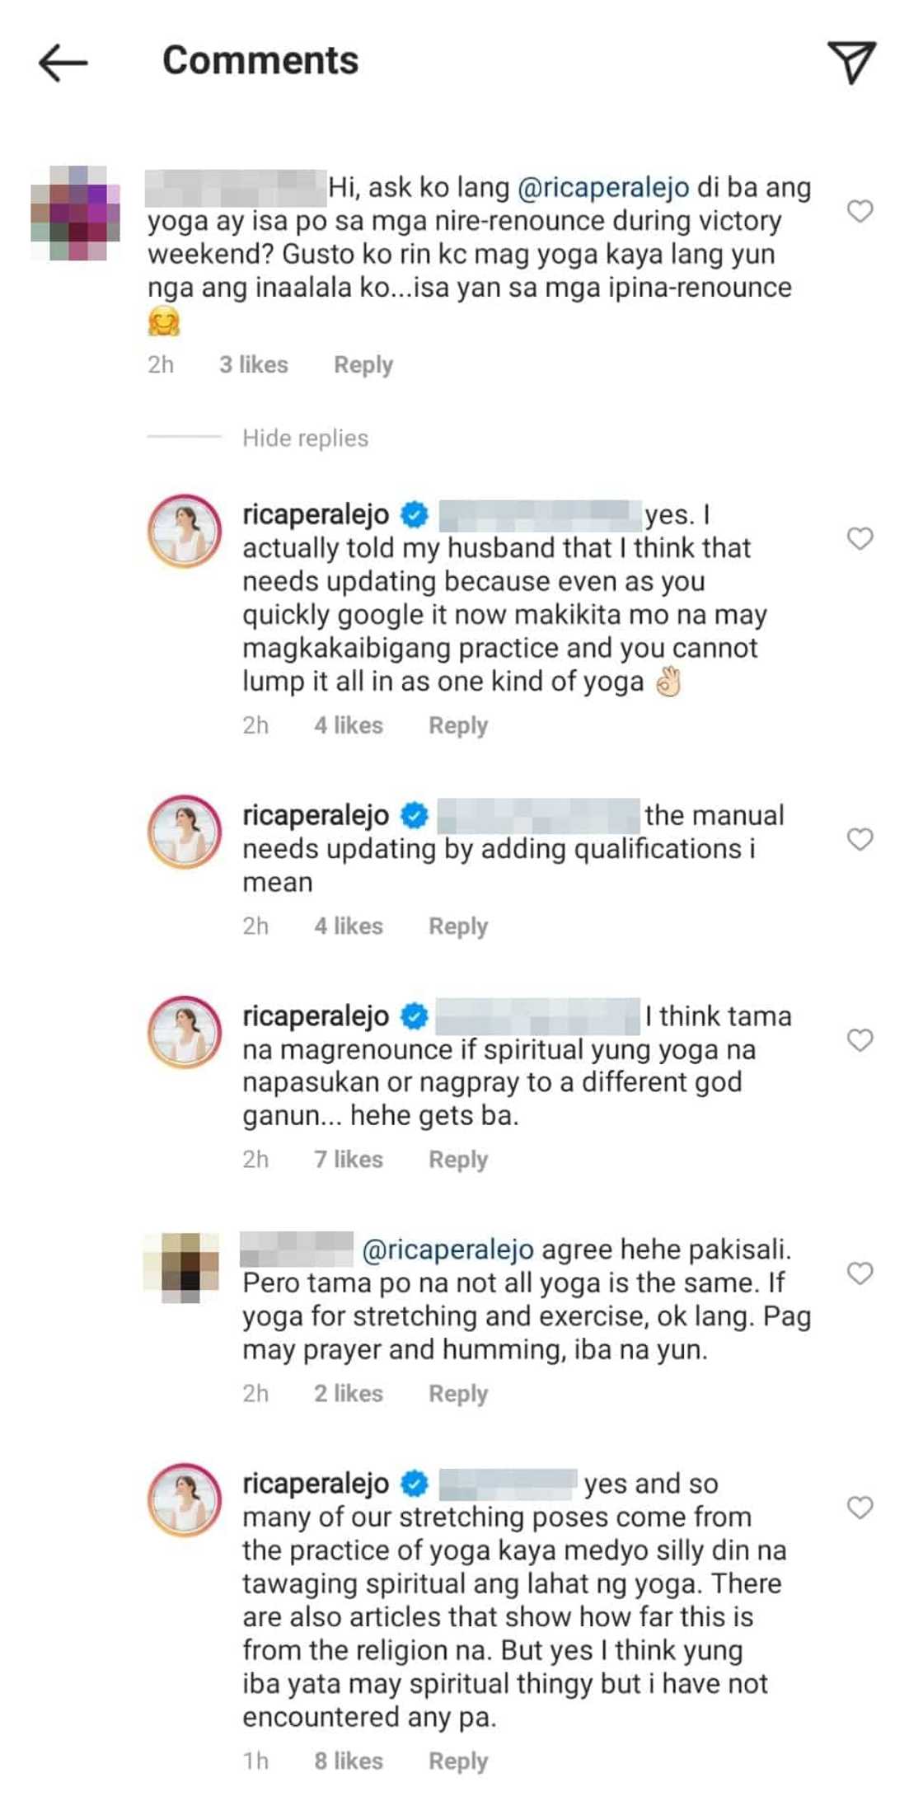
Task: Heart the reply mentioning prayer and humming
Action: pyautogui.click(x=860, y=1273)
